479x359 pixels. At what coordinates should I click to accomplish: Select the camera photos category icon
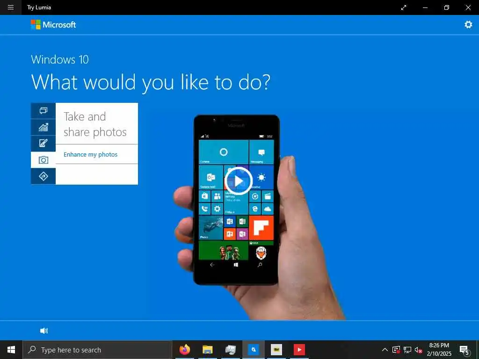click(x=44, y=160)
